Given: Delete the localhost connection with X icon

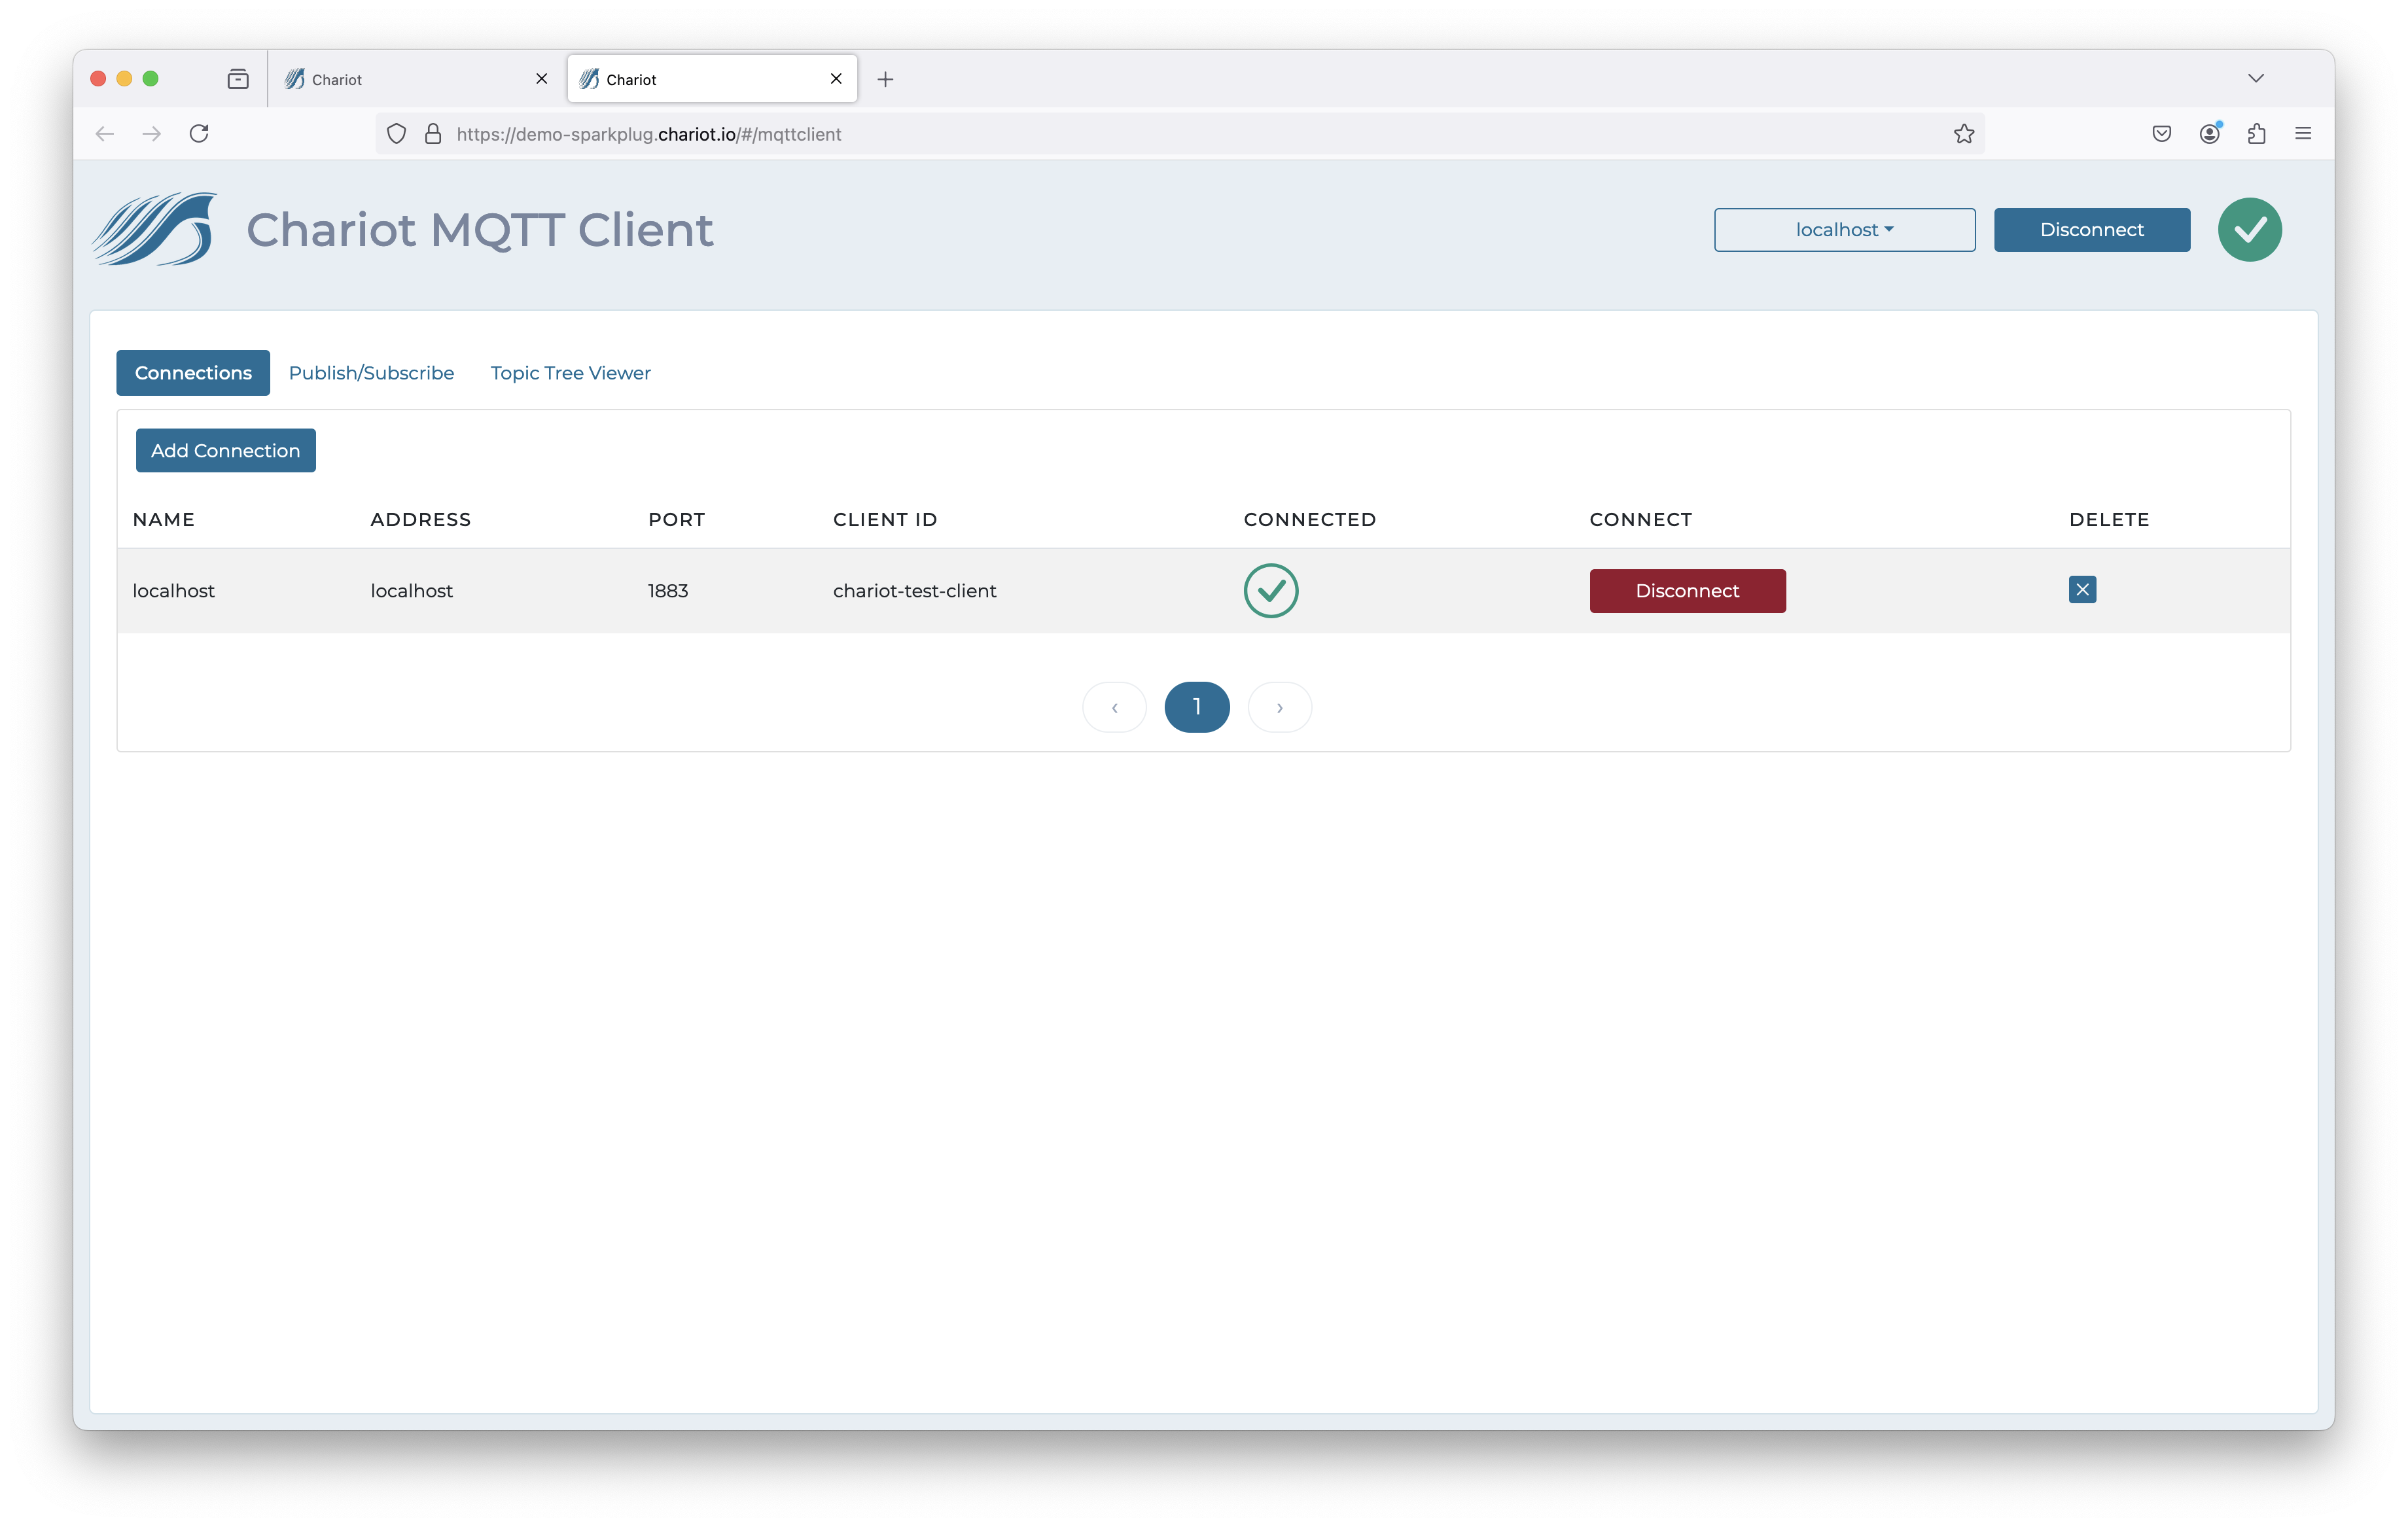Looking at the screenshot, I should click(2082, 590).
